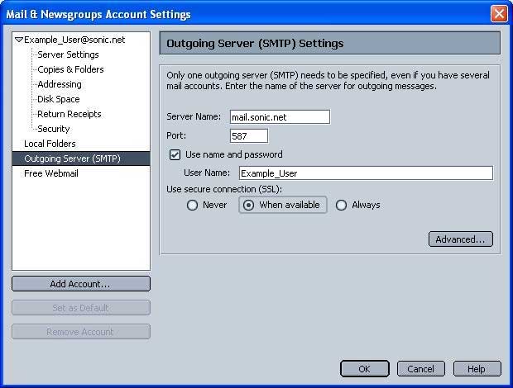Viewport: 513px width, 388px height.
Task: Open the Advanced SMTP settings
Action: click(x=460, y=239)
